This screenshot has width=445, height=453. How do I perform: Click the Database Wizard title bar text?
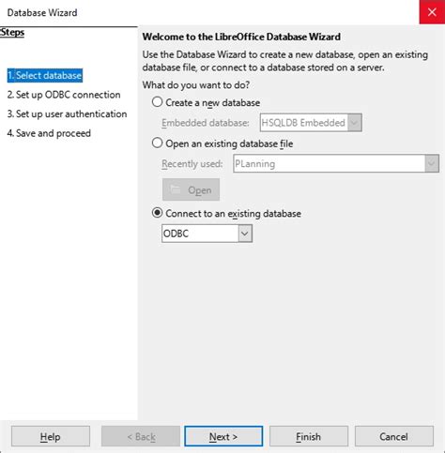coord(42,12)
